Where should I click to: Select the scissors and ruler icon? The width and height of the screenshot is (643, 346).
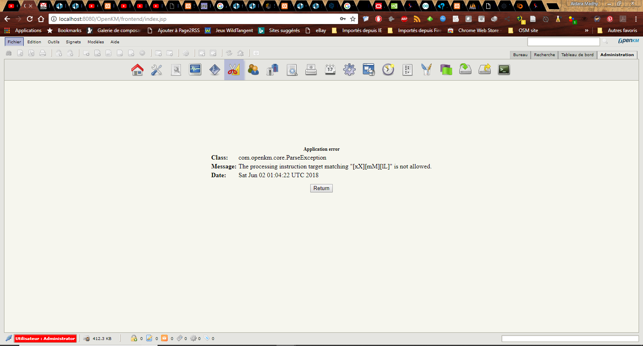click(x=234, y=70)
